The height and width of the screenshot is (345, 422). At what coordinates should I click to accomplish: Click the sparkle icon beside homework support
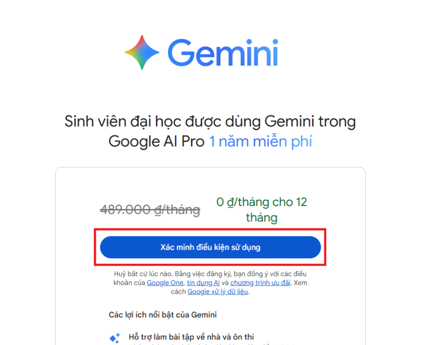point(115,338)
